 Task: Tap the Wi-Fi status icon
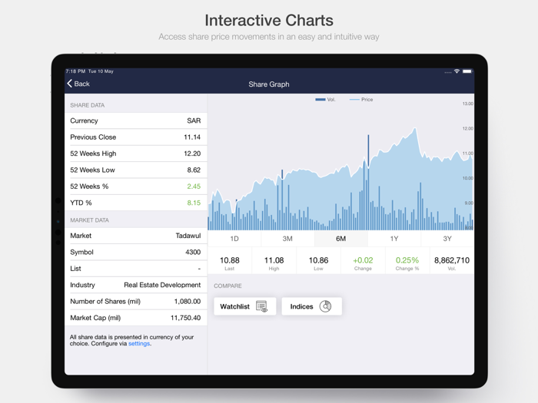click(x=457, y=71)
